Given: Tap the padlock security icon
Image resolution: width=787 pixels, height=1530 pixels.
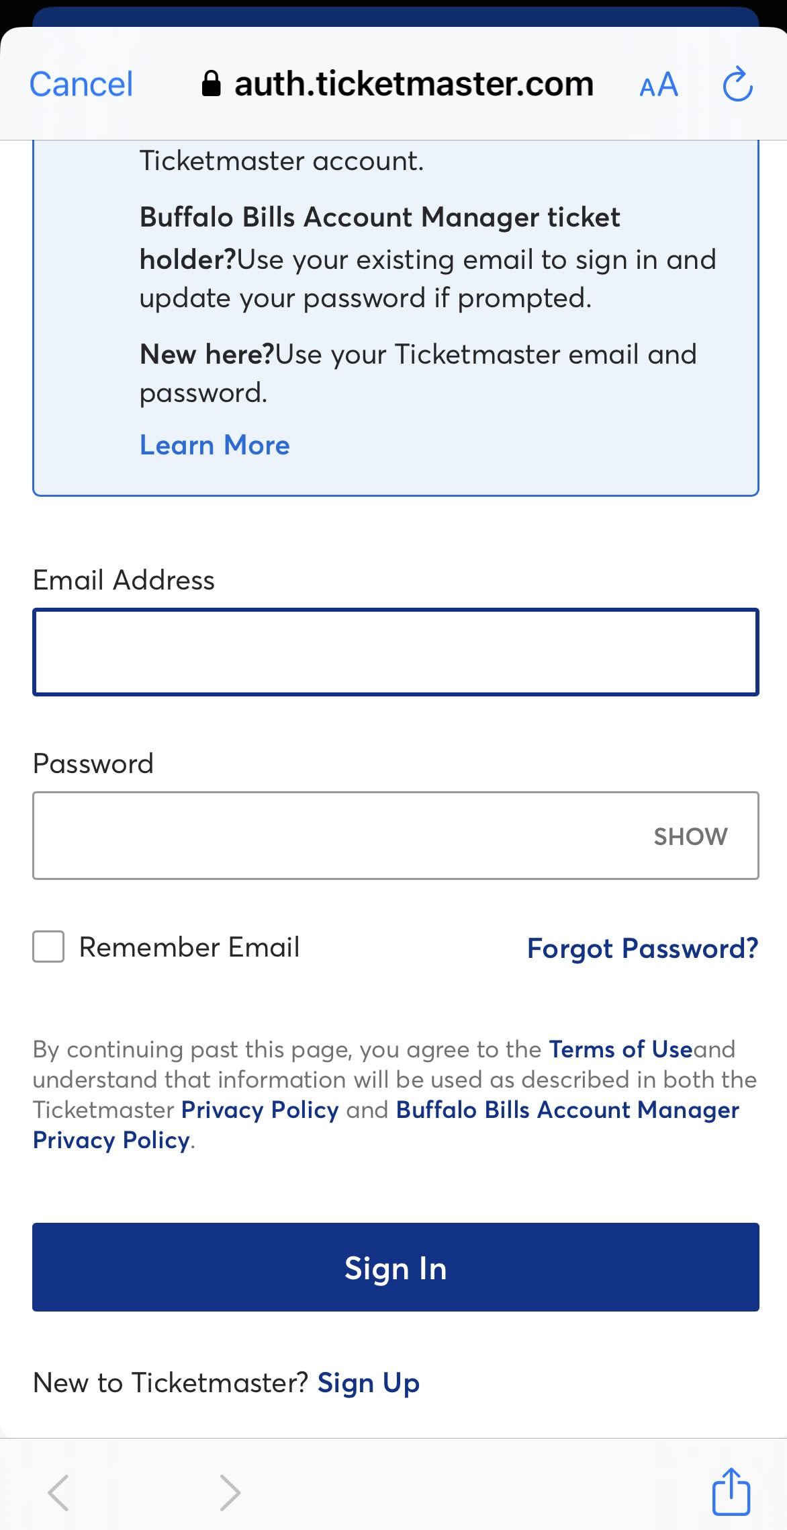Looking at the screenshot, I should (x=211, y=85).
